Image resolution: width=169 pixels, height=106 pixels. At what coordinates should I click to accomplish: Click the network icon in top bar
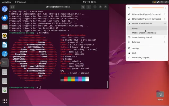click(x=158, y=2)
